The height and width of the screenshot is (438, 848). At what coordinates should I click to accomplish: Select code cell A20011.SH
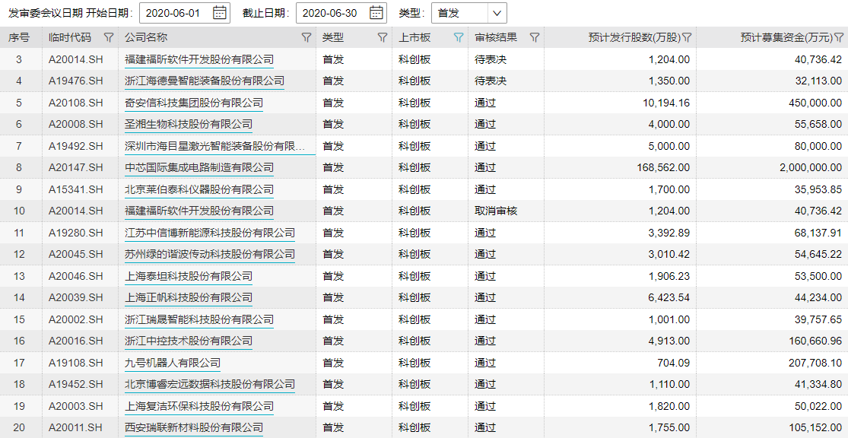point(76,427)
